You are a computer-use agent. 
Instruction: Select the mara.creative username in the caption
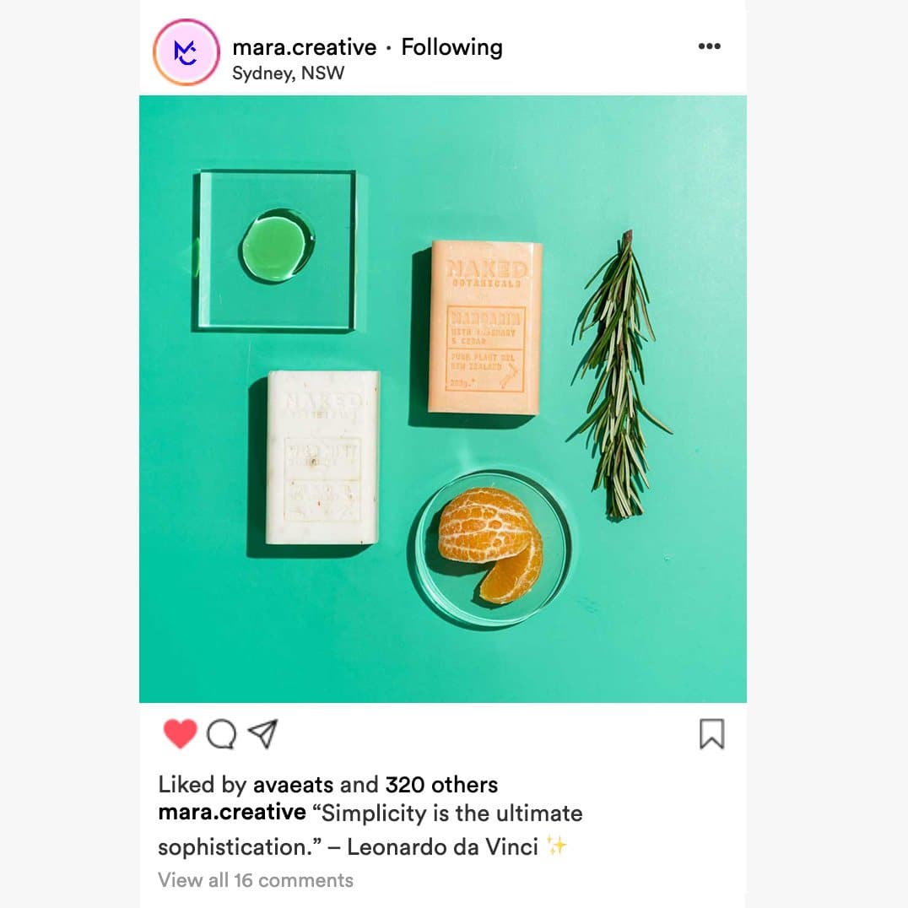click(x=231, y=813)
